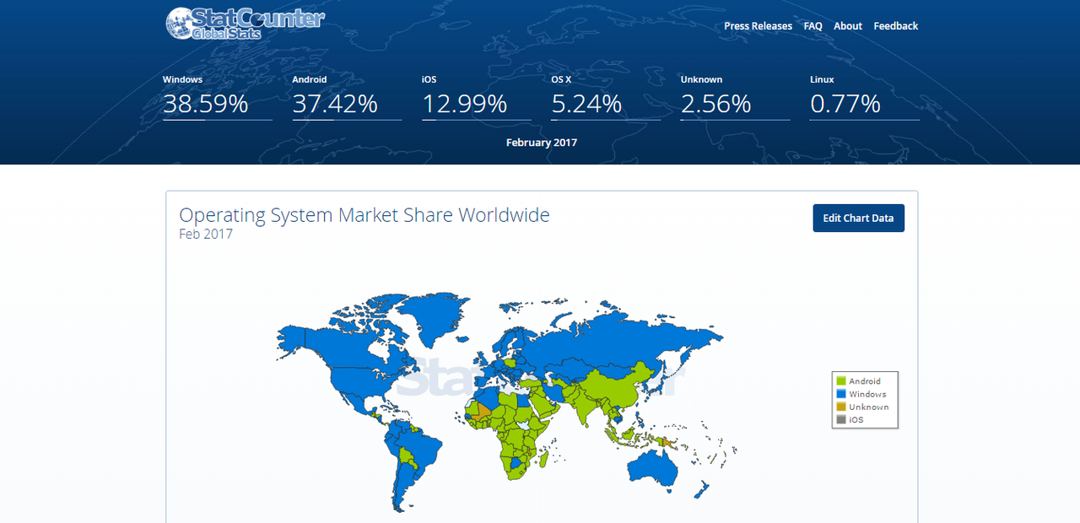This screenshot has height=523, width=1080.
Task: Open the Feedback link
Action: [896, 26]
